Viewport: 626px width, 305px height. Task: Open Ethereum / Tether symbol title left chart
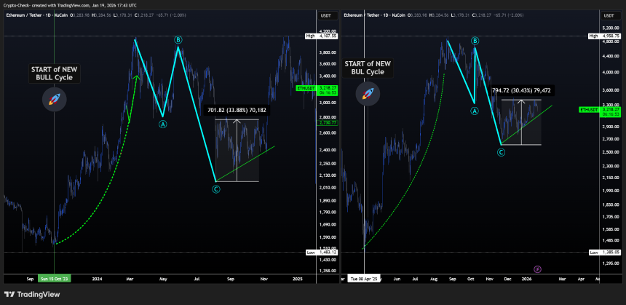(23, 15)
